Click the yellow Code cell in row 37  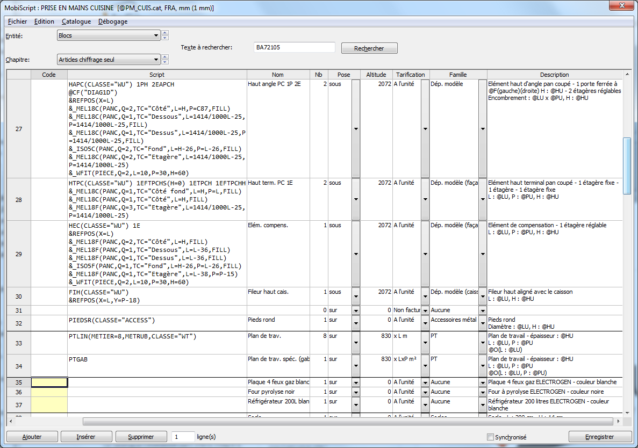(x=49, y=405)
